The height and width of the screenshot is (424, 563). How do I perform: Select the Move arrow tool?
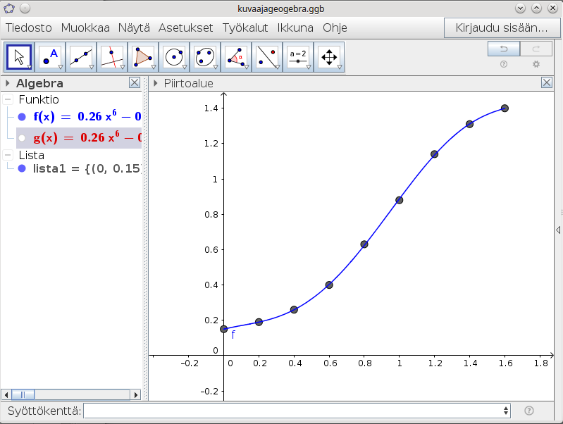tap(20, 57)
